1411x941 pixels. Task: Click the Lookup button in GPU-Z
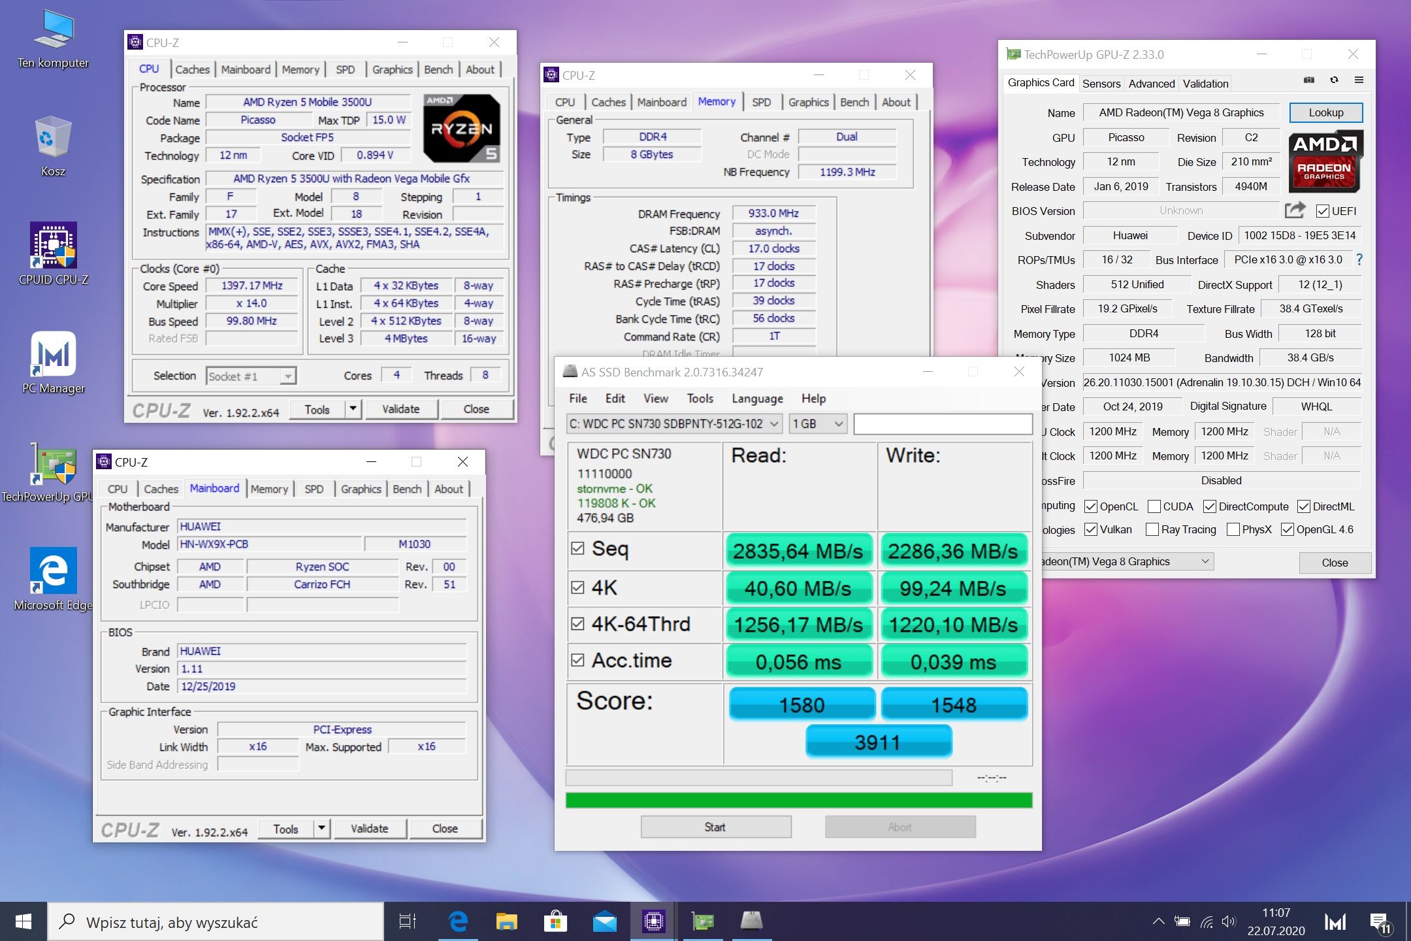[x=1326, y=112]
